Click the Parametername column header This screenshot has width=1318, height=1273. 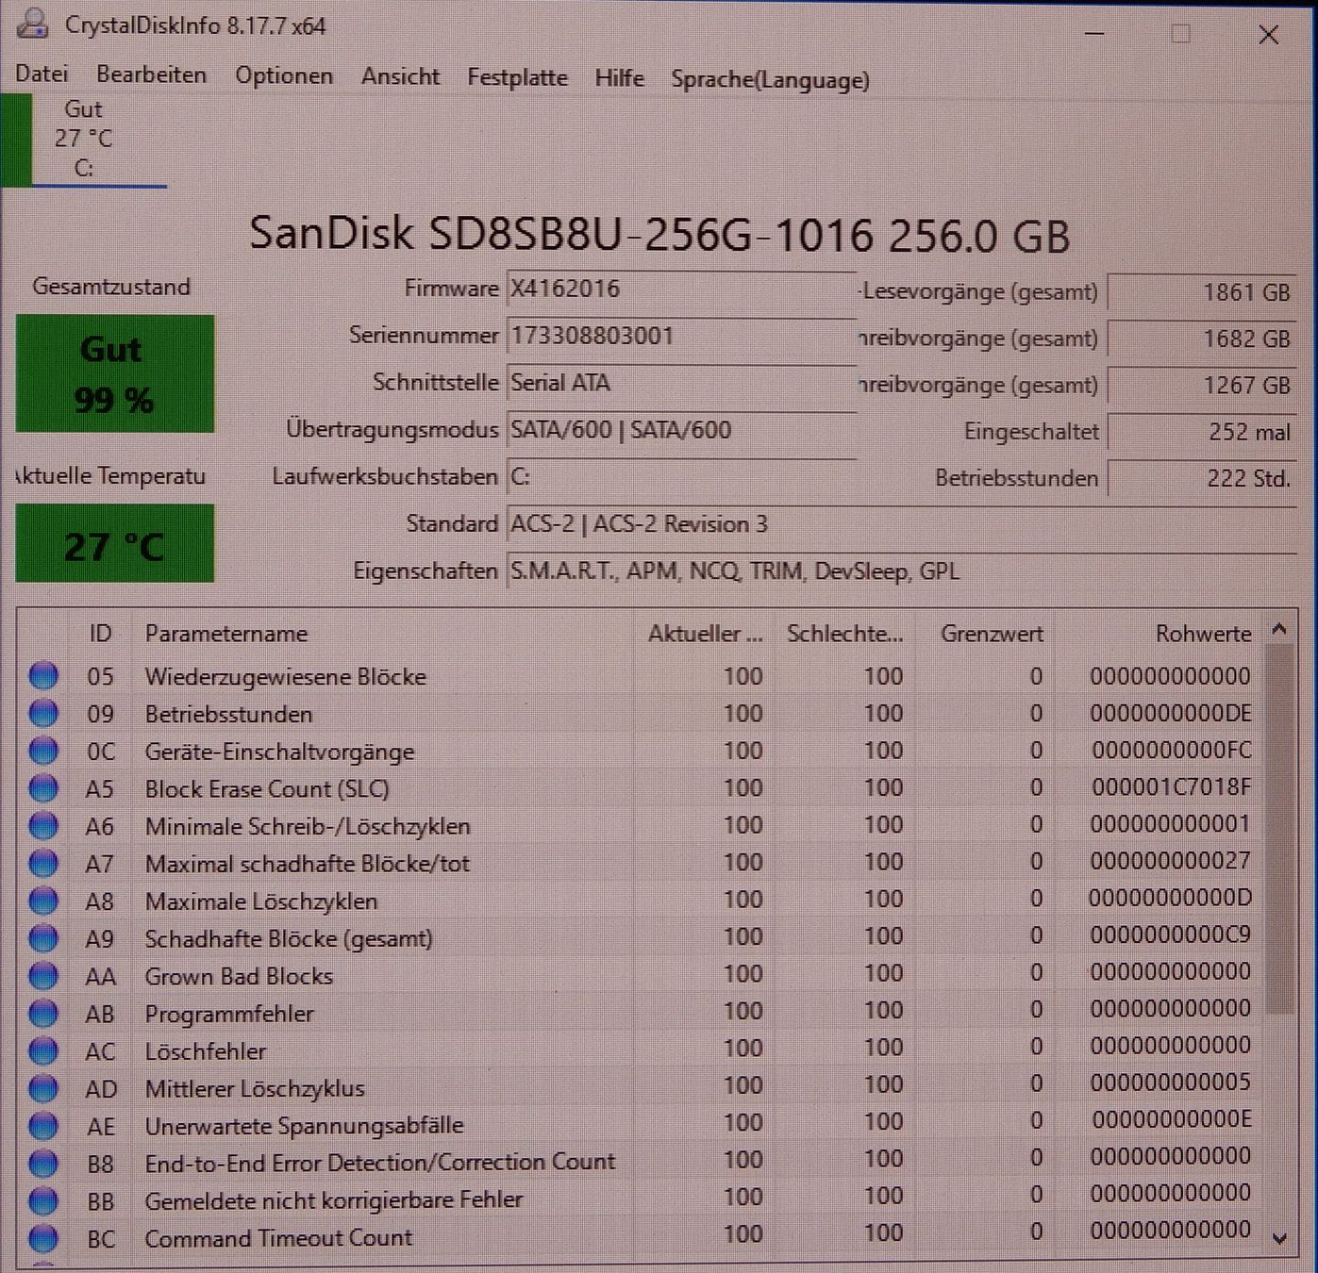[x=226, y=634]
